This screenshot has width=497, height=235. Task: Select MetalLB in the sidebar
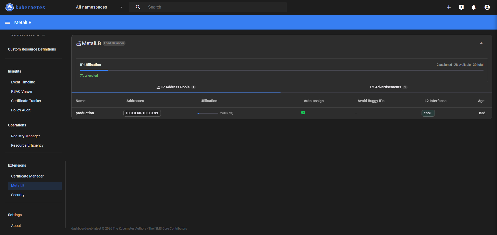point(35,186)
